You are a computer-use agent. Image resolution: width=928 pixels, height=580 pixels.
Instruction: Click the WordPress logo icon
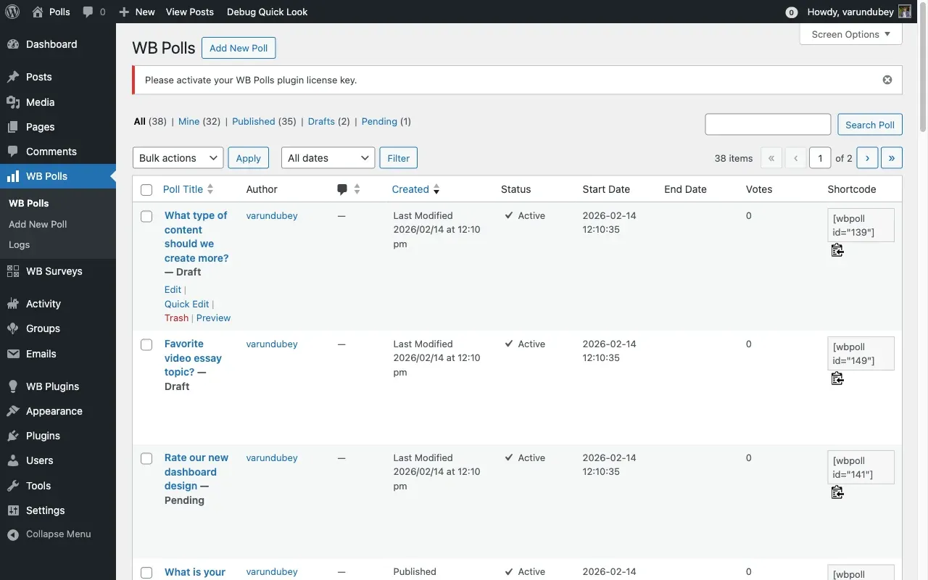pyautogui.click(x=12, y=12)
